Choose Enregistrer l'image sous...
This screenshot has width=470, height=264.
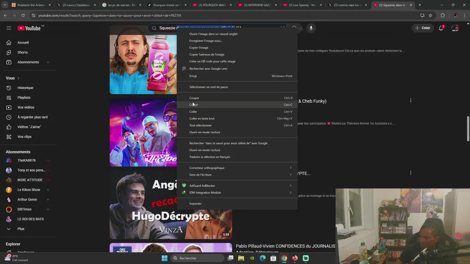click(237, 41)
